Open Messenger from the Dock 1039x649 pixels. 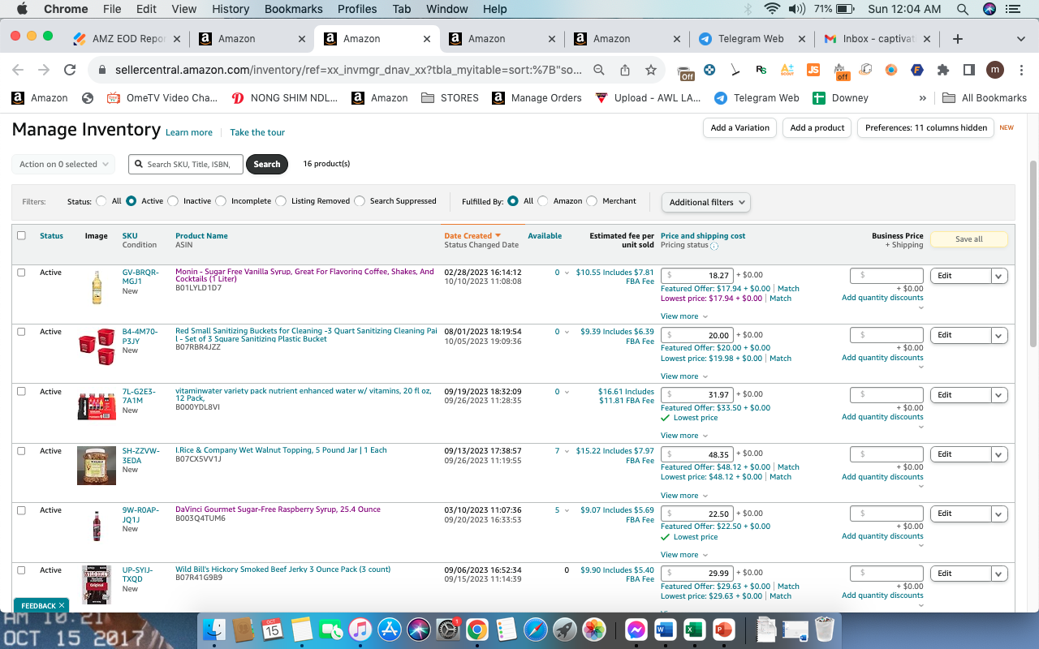click(x=636, y=630)
